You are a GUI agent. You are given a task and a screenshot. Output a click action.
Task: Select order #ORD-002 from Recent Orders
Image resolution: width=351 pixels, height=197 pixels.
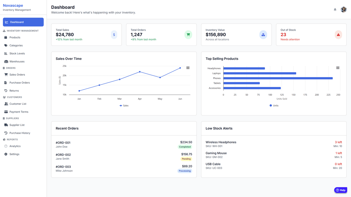click(x=123, y=157)
